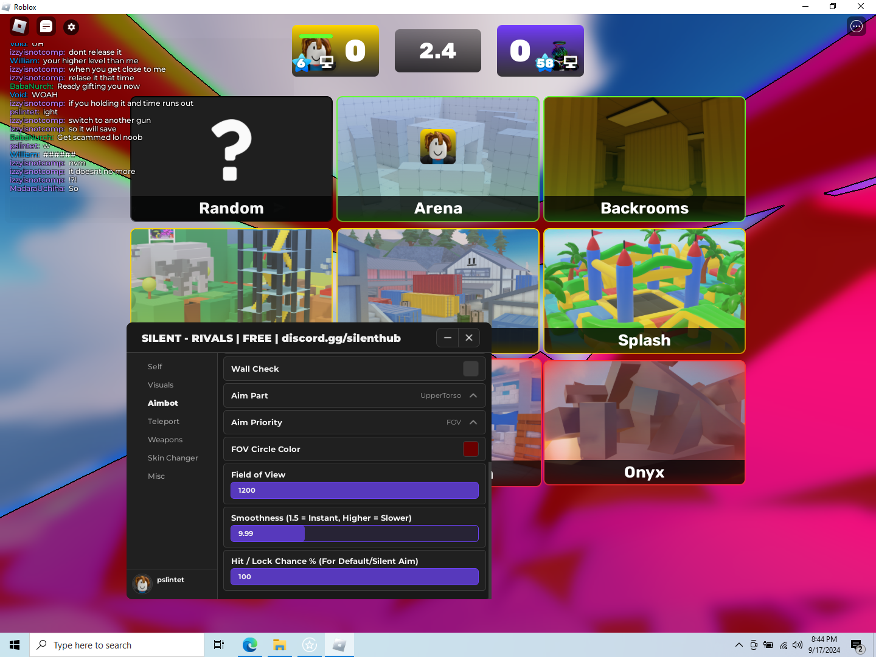Toggle the chat window icon
Viewport: 876px width, 657px height.
46,26
